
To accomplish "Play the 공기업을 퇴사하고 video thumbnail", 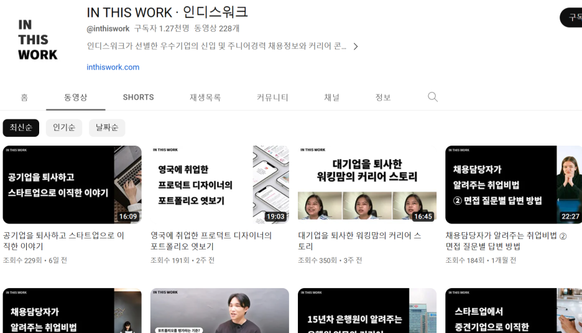I will (72, 185).
